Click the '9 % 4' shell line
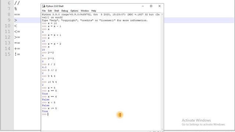The image size is (235, 132). coord(48,76)
